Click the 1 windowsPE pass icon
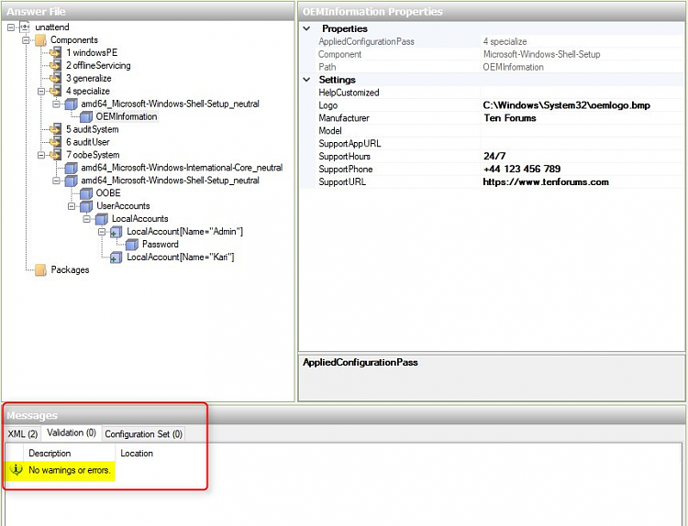The height and width of the screenshot is (526, 688). pos(56,52)
